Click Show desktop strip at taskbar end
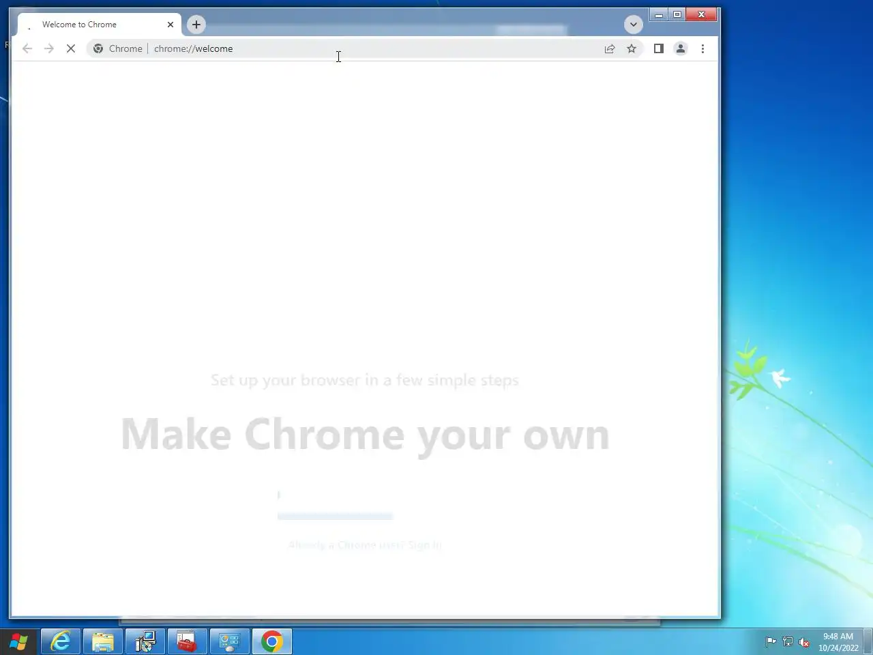Viewport: 873px width, 655px height. click(868, 641)
